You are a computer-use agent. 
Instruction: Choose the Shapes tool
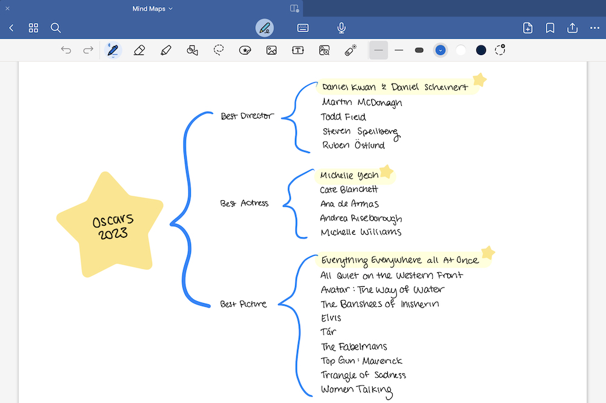pyautogui.click(x=192, y=50)
